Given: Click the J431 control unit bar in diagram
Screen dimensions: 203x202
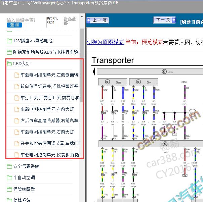Looking at the screenshot, I should pos(151,144).
